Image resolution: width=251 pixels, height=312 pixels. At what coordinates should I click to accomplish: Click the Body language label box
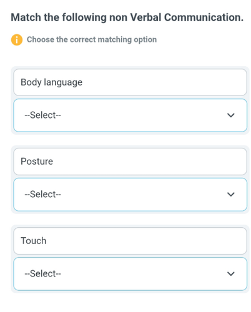click(x=130, y=82)
